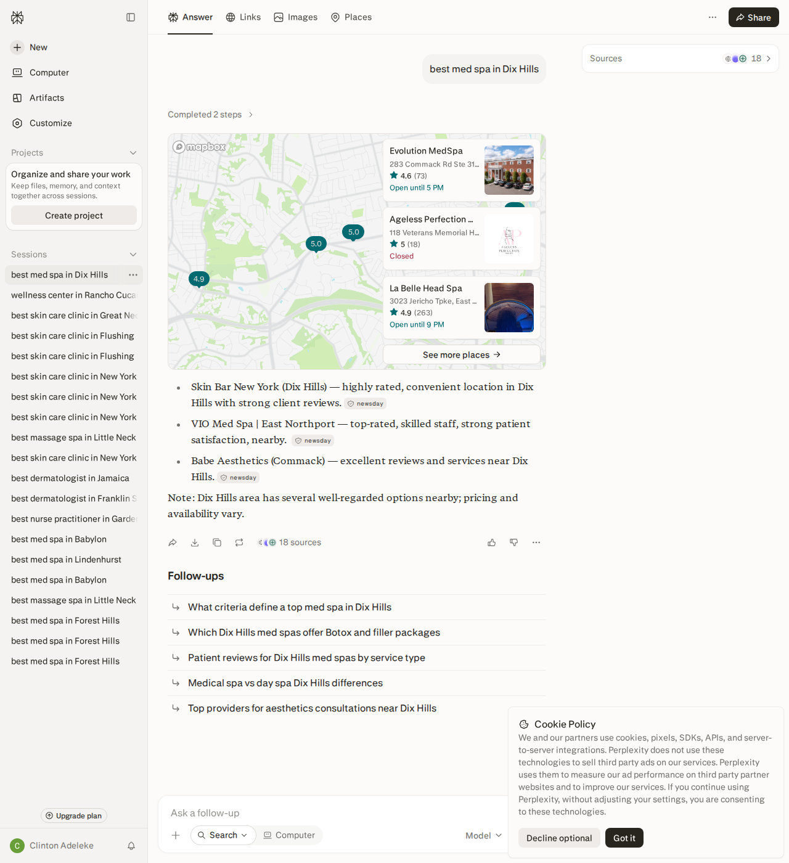Open Evolution MedSpa building thumbnail
This screenshot has width=789, height=863.
point(509,170)
